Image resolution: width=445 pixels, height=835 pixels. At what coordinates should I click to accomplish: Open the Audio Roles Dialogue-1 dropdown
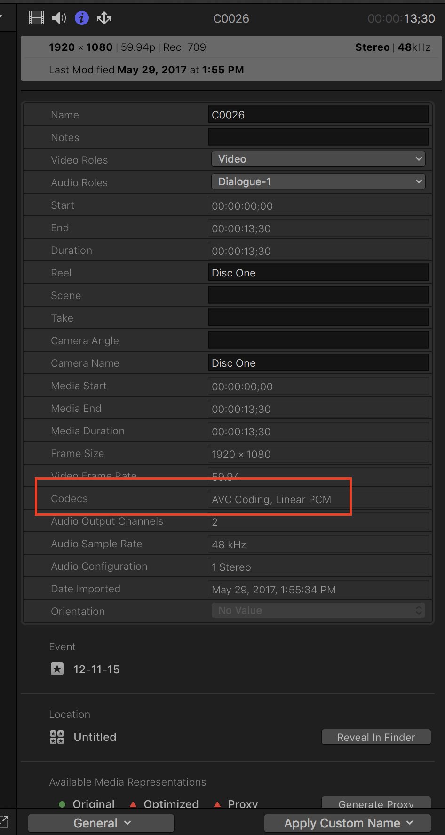coord(318,181)
